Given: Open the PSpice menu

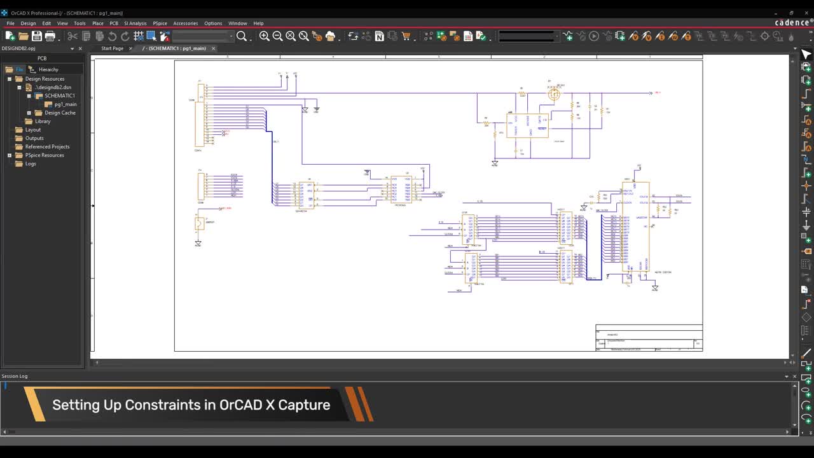Looking at the screenshot, I should pos(160,23).
